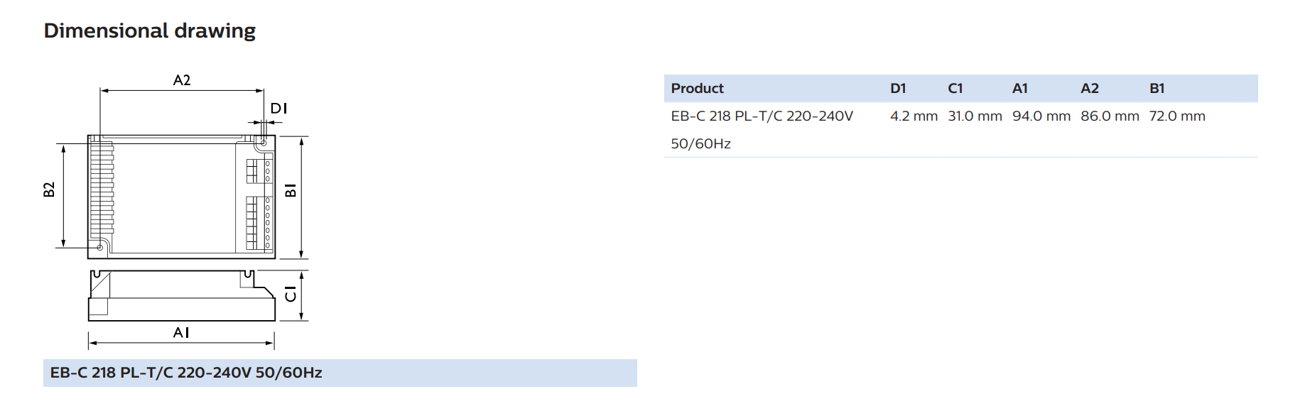The width and height of the screenshot is (1310, 411).
Task: Click the B1 column header in table
Action: point(1157,88)
